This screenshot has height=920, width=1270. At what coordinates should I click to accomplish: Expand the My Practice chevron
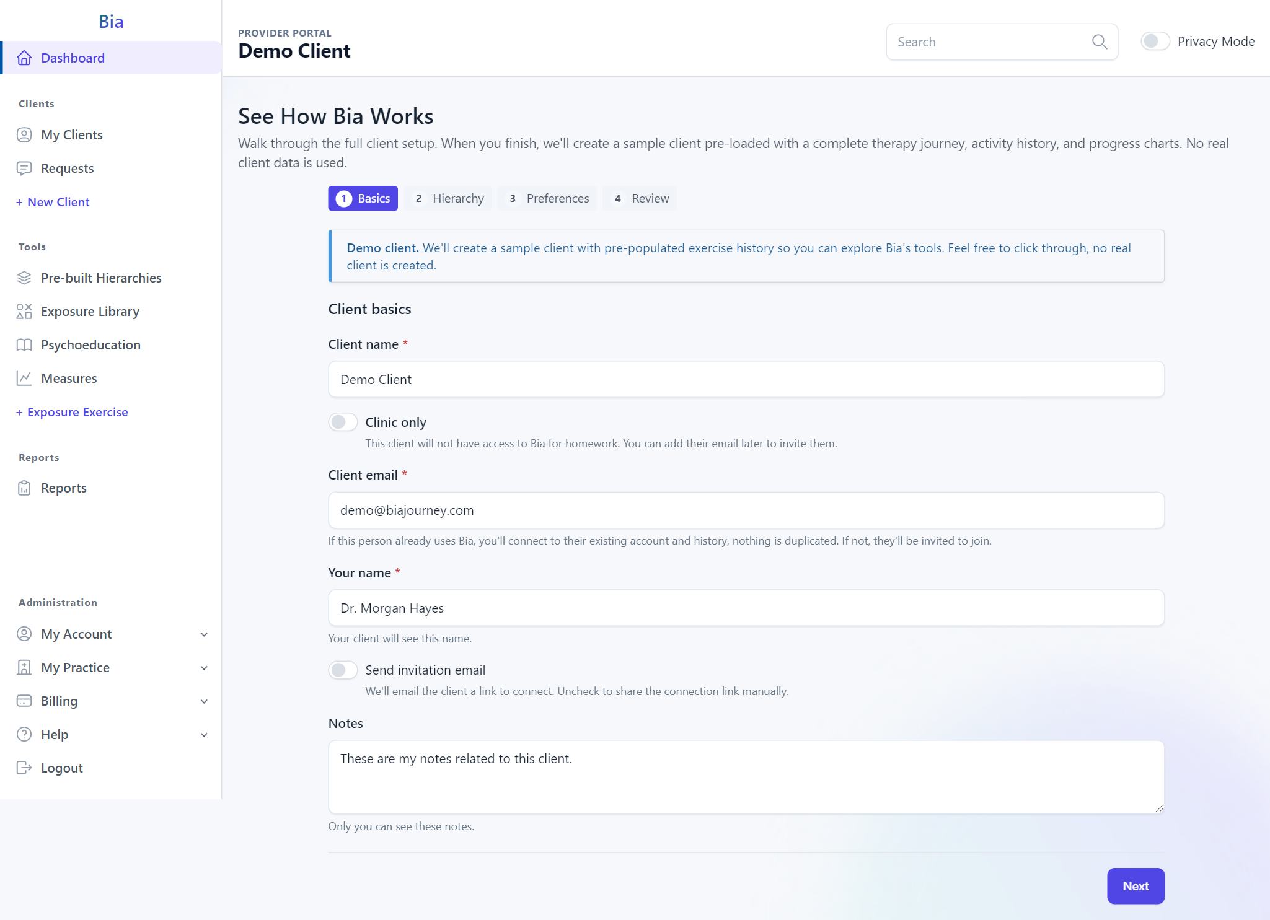coord(204,668)
